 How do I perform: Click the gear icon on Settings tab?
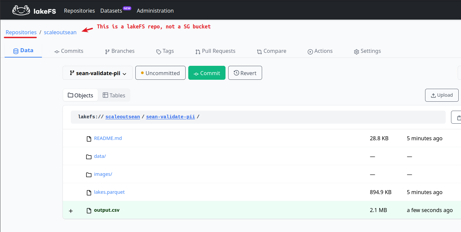[x=357, y=52]
